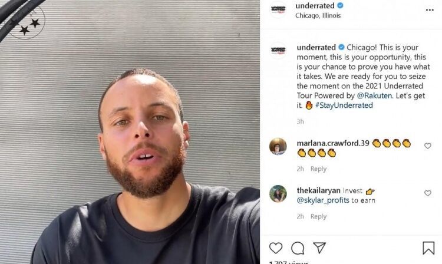This screenshot has width=442, height=264.
Task: Open marlana.crawford.39's profile picture
Action: (278, 146)
